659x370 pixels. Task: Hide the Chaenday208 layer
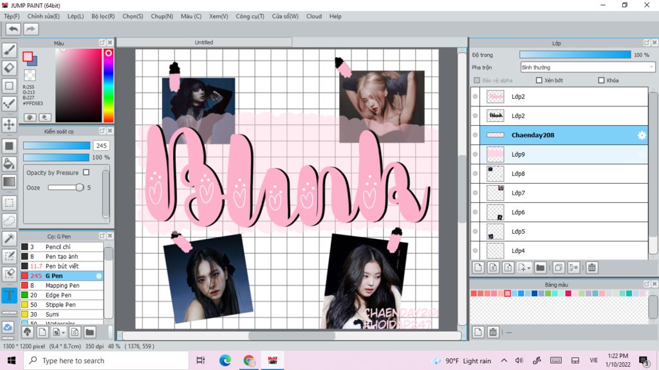coord(476,135)
